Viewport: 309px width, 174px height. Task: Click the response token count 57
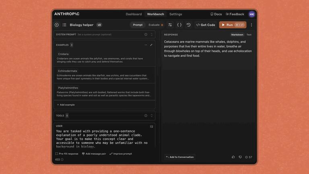click(249, 157)
